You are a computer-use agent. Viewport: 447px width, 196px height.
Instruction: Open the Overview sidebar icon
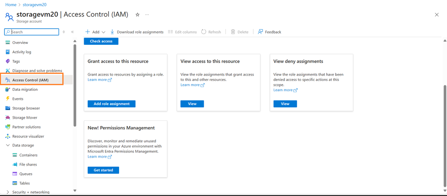pyautogui.click(x=8, y=43)
